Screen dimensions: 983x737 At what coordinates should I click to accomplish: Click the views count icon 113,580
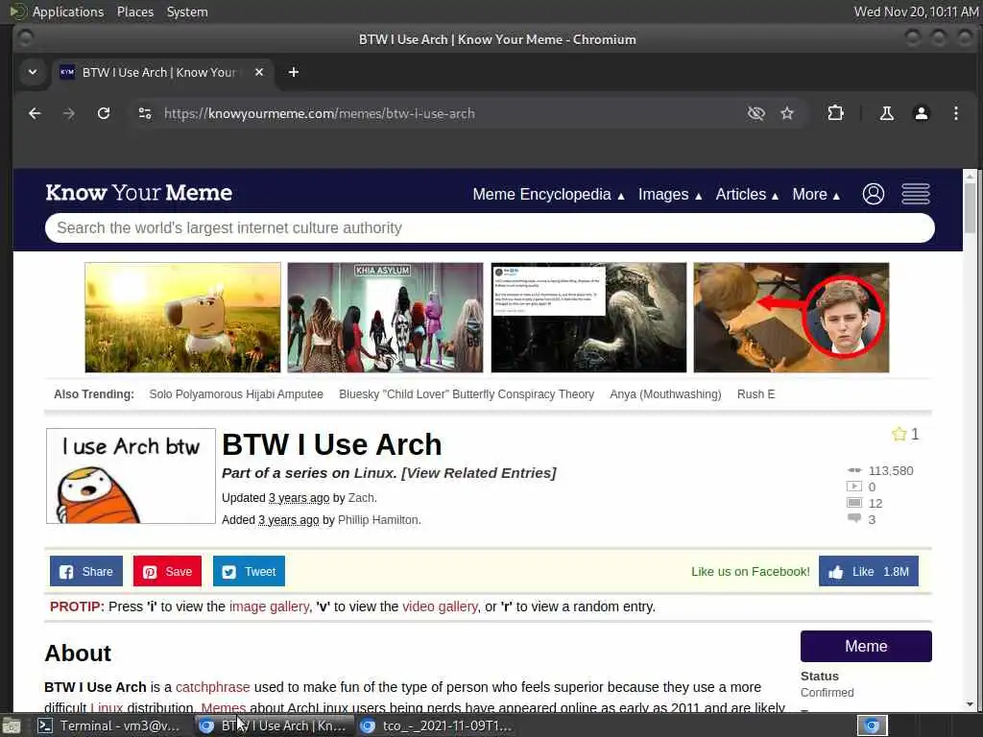tap(854, 470)
